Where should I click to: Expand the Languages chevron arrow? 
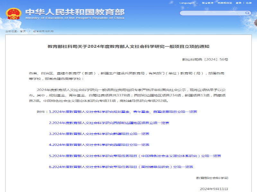point(196,3)
